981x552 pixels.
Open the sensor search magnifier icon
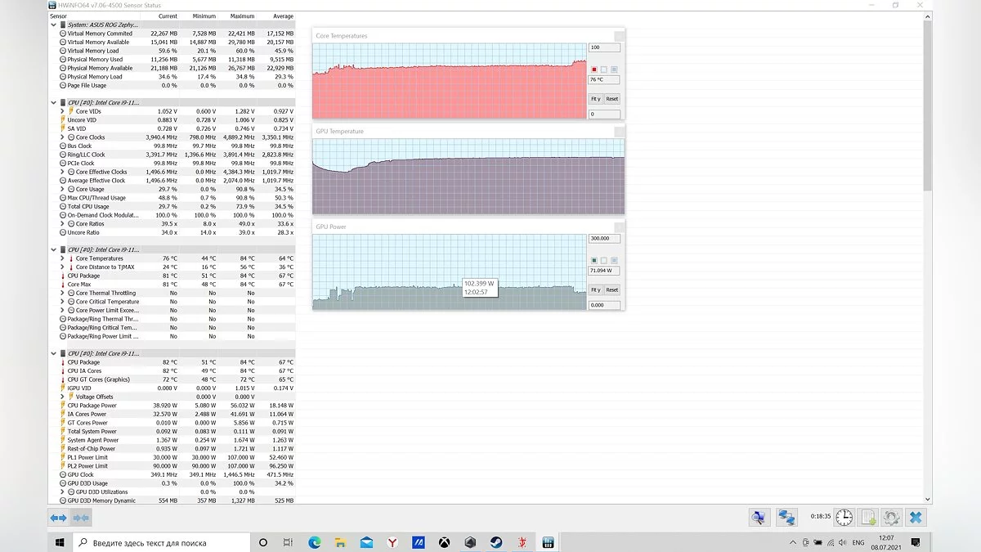[x=759, y=518]
